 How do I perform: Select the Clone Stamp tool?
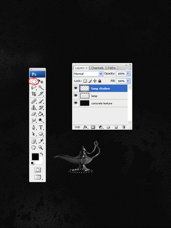34,107
